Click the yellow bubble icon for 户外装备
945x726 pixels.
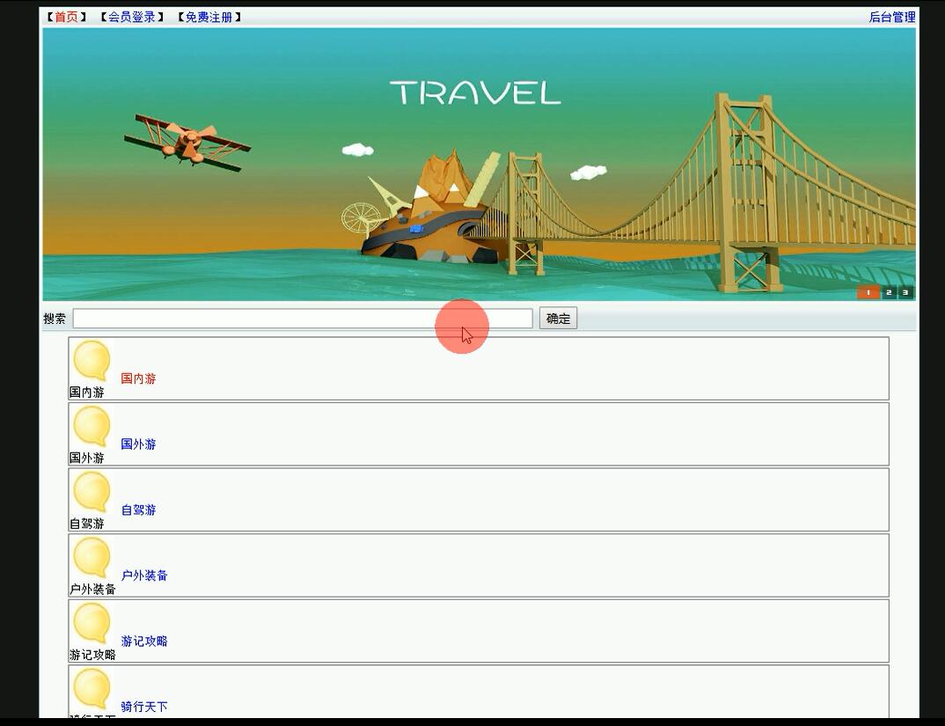(92, 559)
